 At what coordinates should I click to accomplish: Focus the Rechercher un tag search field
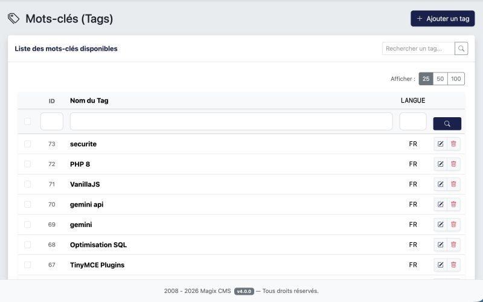(418, 48)
